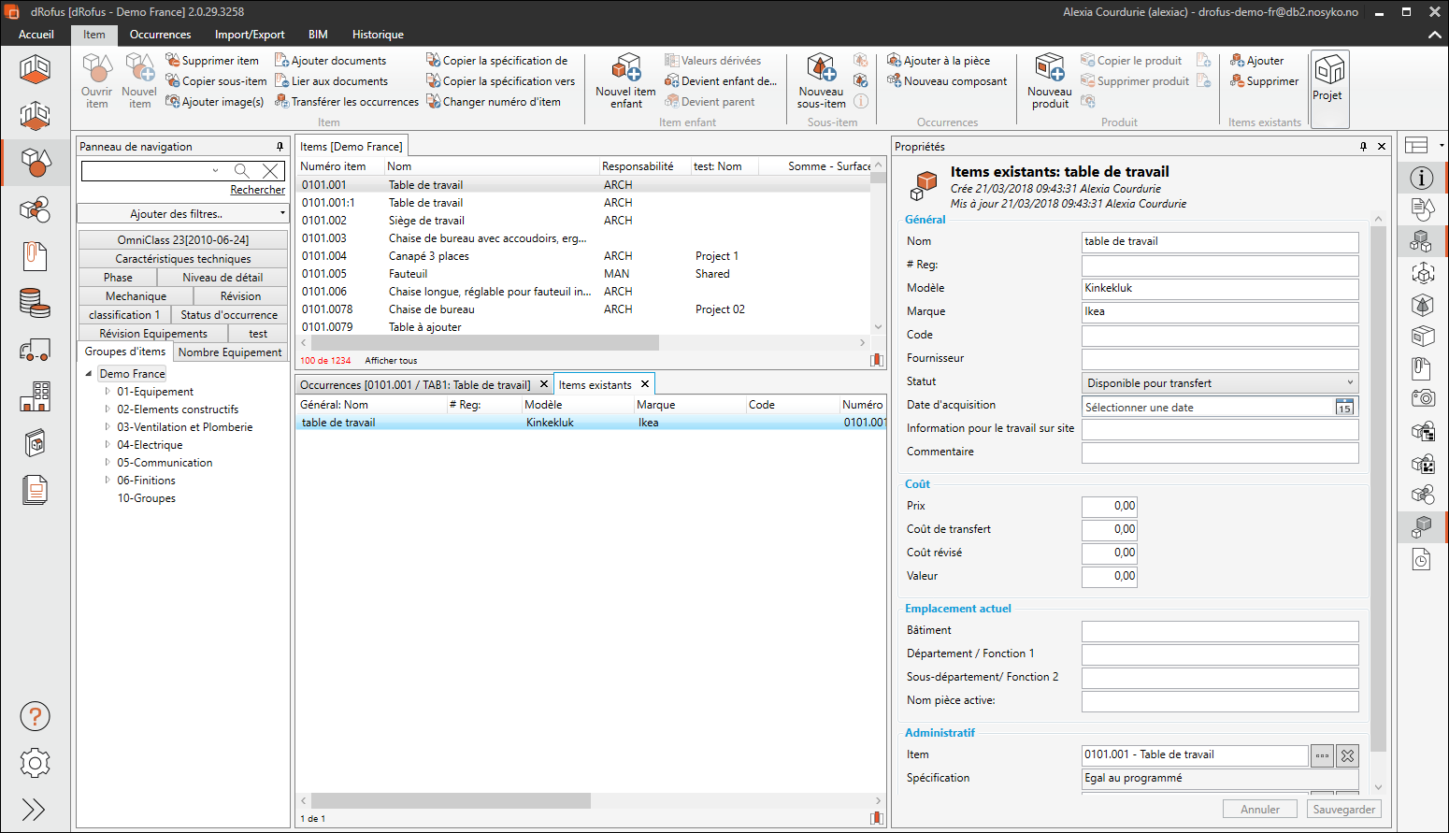The height and width of the screenshot is (833, 1449).
Task: Click the help question mark icon
Action: (x=35, y=717)
